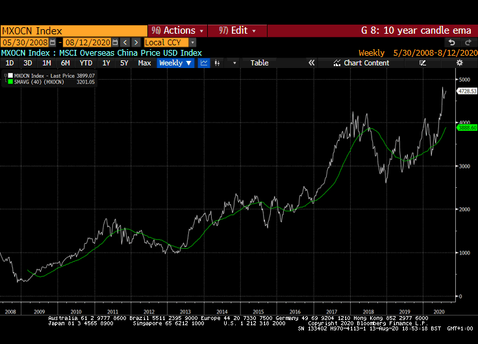Screen dimensions: 478x344
Task: Click green SMAVG (40) legend swatch
Action: point(10,82)
